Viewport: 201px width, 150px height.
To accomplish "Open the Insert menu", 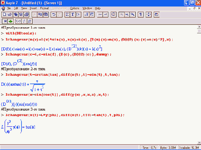I will point(33,8).
